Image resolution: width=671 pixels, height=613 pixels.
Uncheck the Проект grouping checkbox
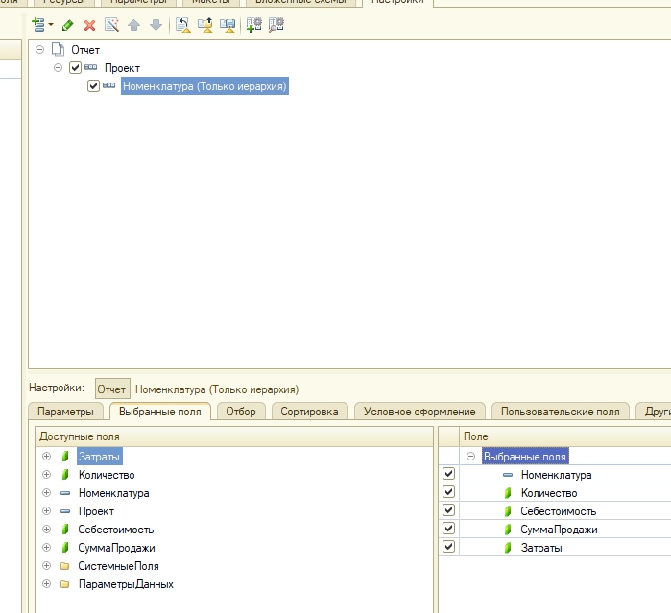point(76,68)
